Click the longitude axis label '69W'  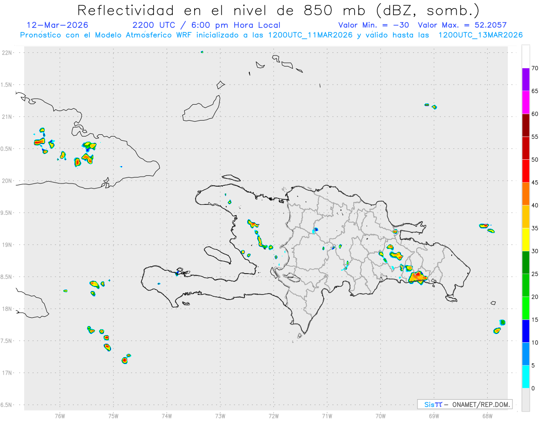pos(434,416)
